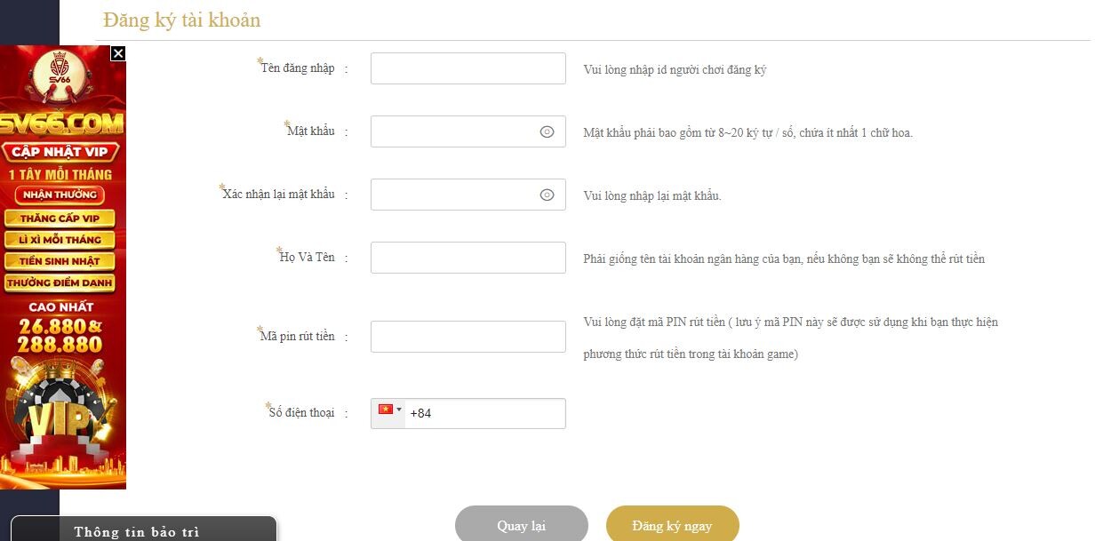Click the SV66 logo at banner top
This screenshot has height=541, width=1111.
click(61, 67)
